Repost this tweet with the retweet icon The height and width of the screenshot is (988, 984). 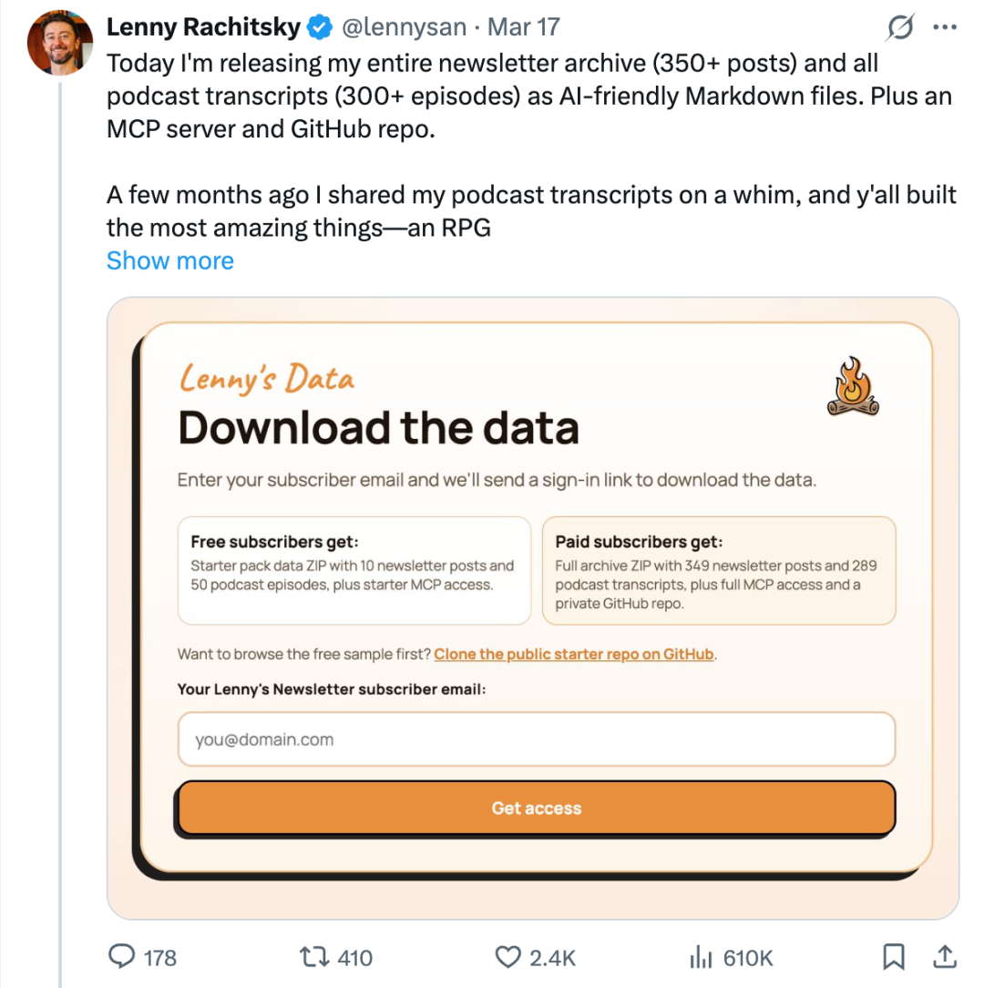(313, 957)
